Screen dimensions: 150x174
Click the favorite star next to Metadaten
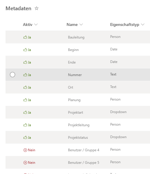point(37,8)
